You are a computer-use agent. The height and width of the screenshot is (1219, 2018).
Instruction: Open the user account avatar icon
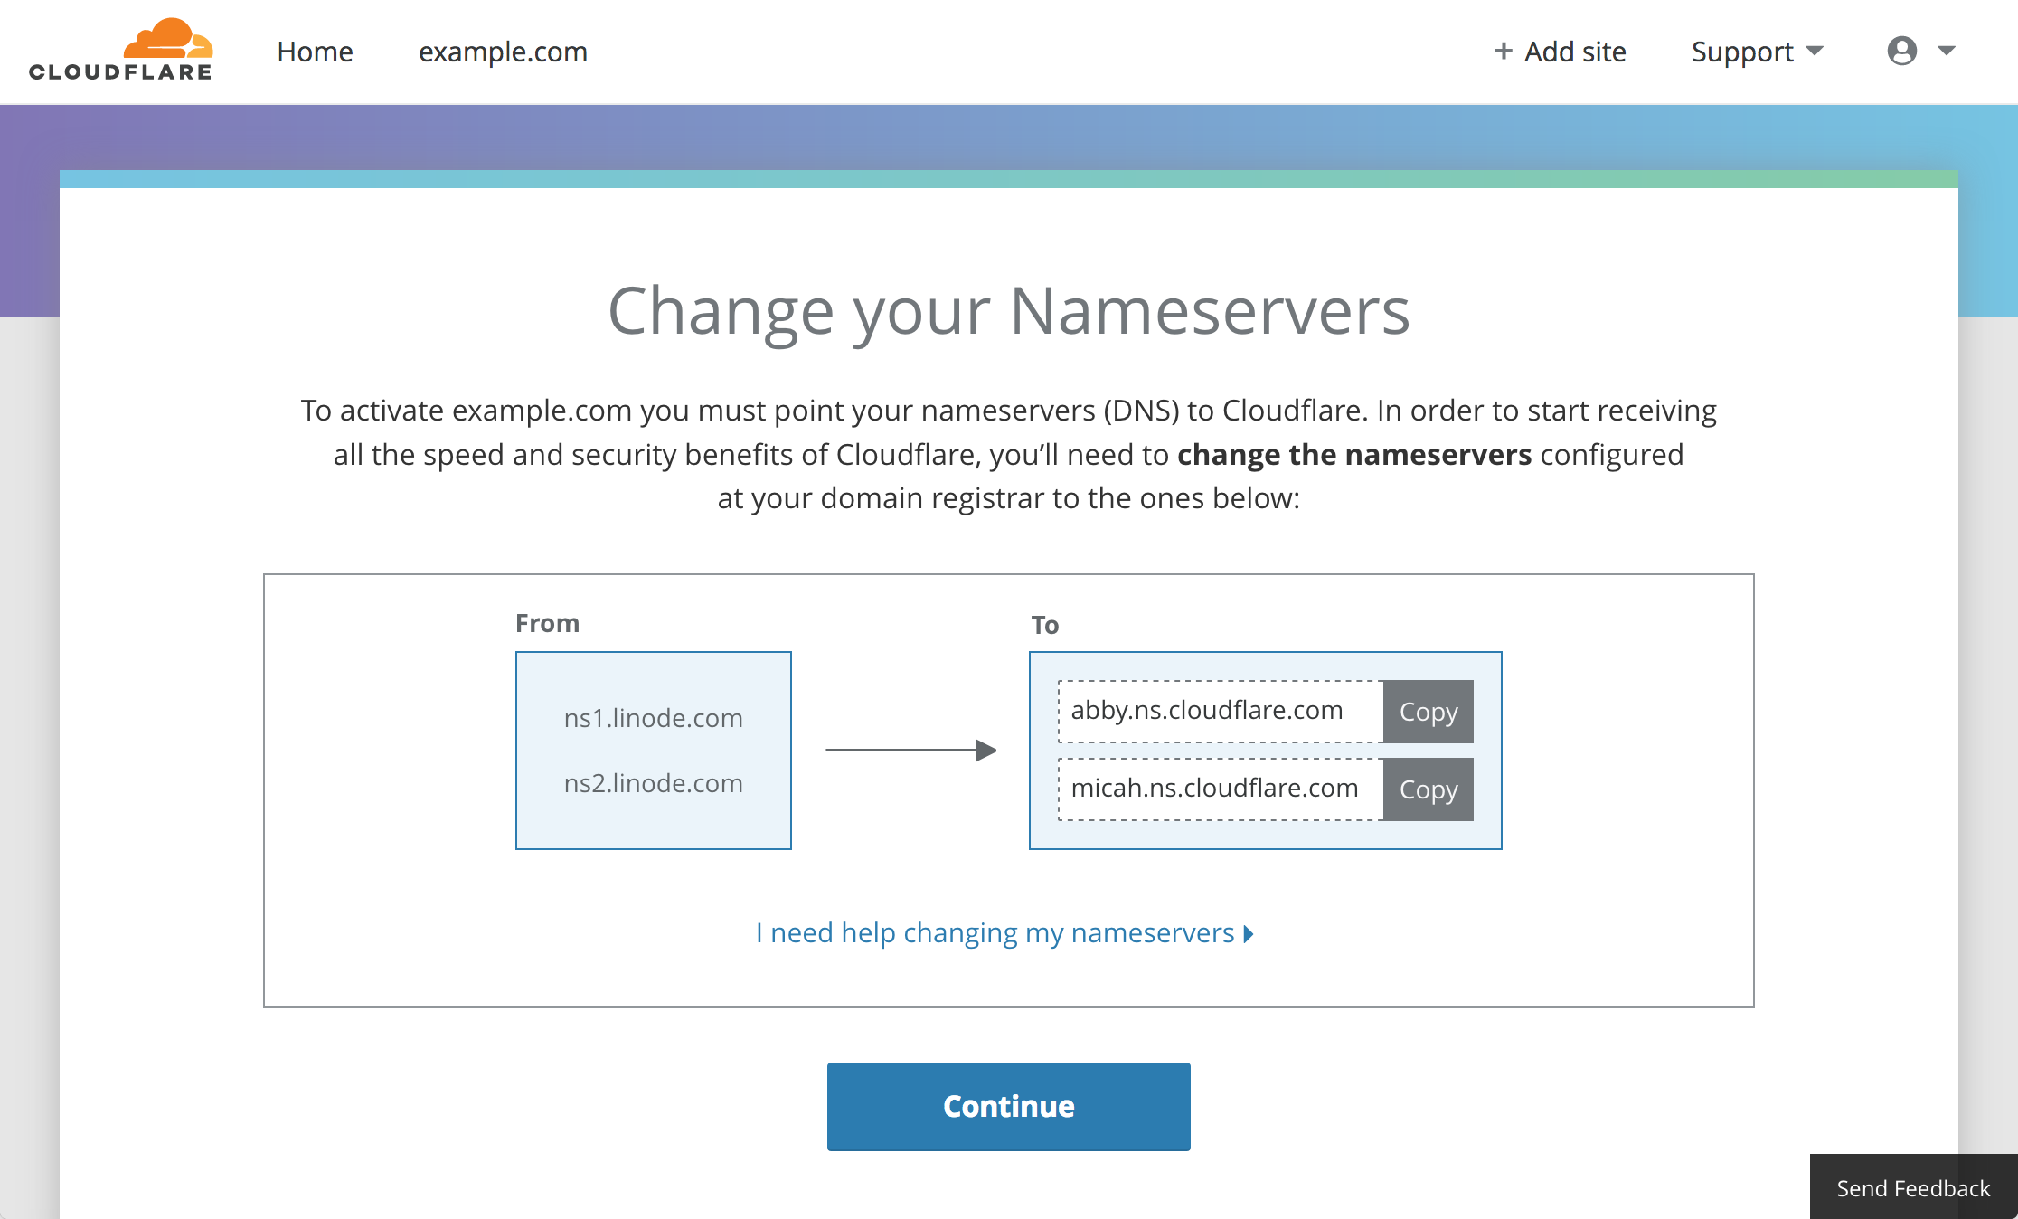coord(1902,52)
